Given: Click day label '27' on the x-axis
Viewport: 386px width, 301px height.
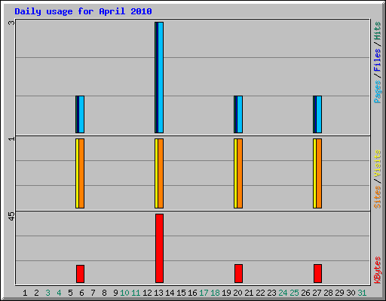Looking at the screenshot, I should [317, 293].
